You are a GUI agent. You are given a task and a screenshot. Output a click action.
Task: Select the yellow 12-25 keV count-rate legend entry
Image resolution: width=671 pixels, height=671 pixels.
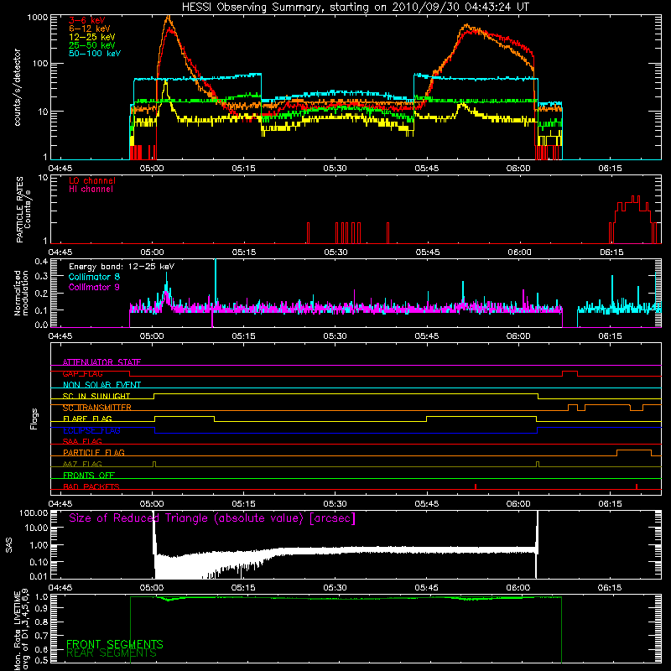click(92, 37)
